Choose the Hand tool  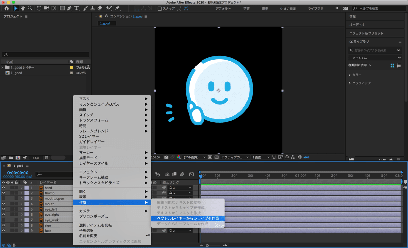tap(23, 8)
